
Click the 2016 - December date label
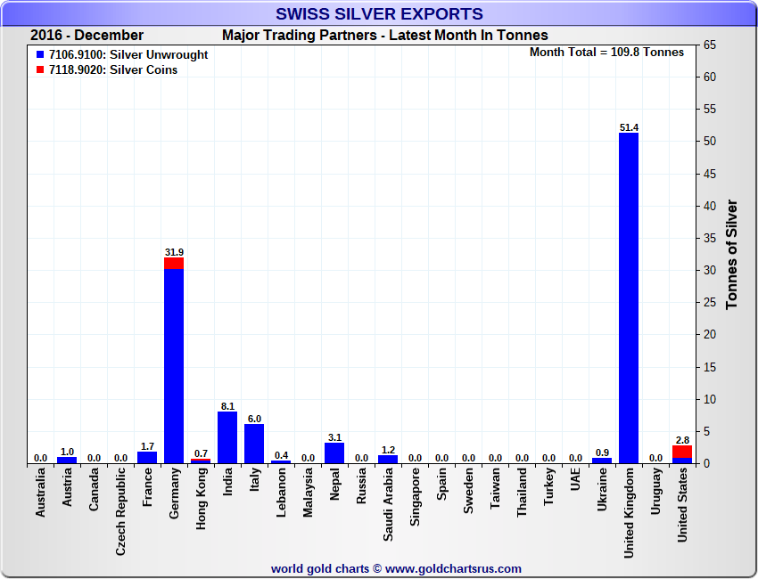point(87,36)
